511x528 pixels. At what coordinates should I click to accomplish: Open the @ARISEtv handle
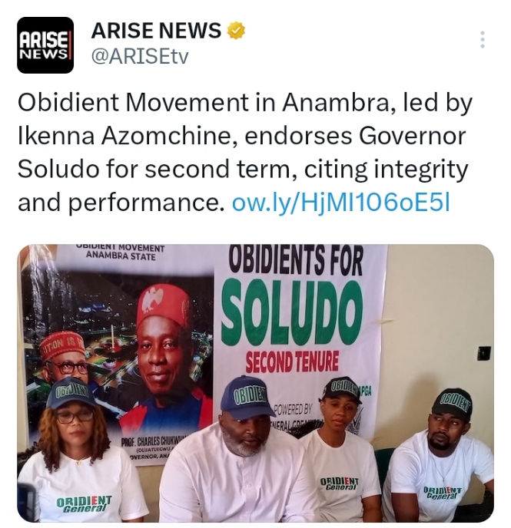pyautogui.click(x=140, y=57)
